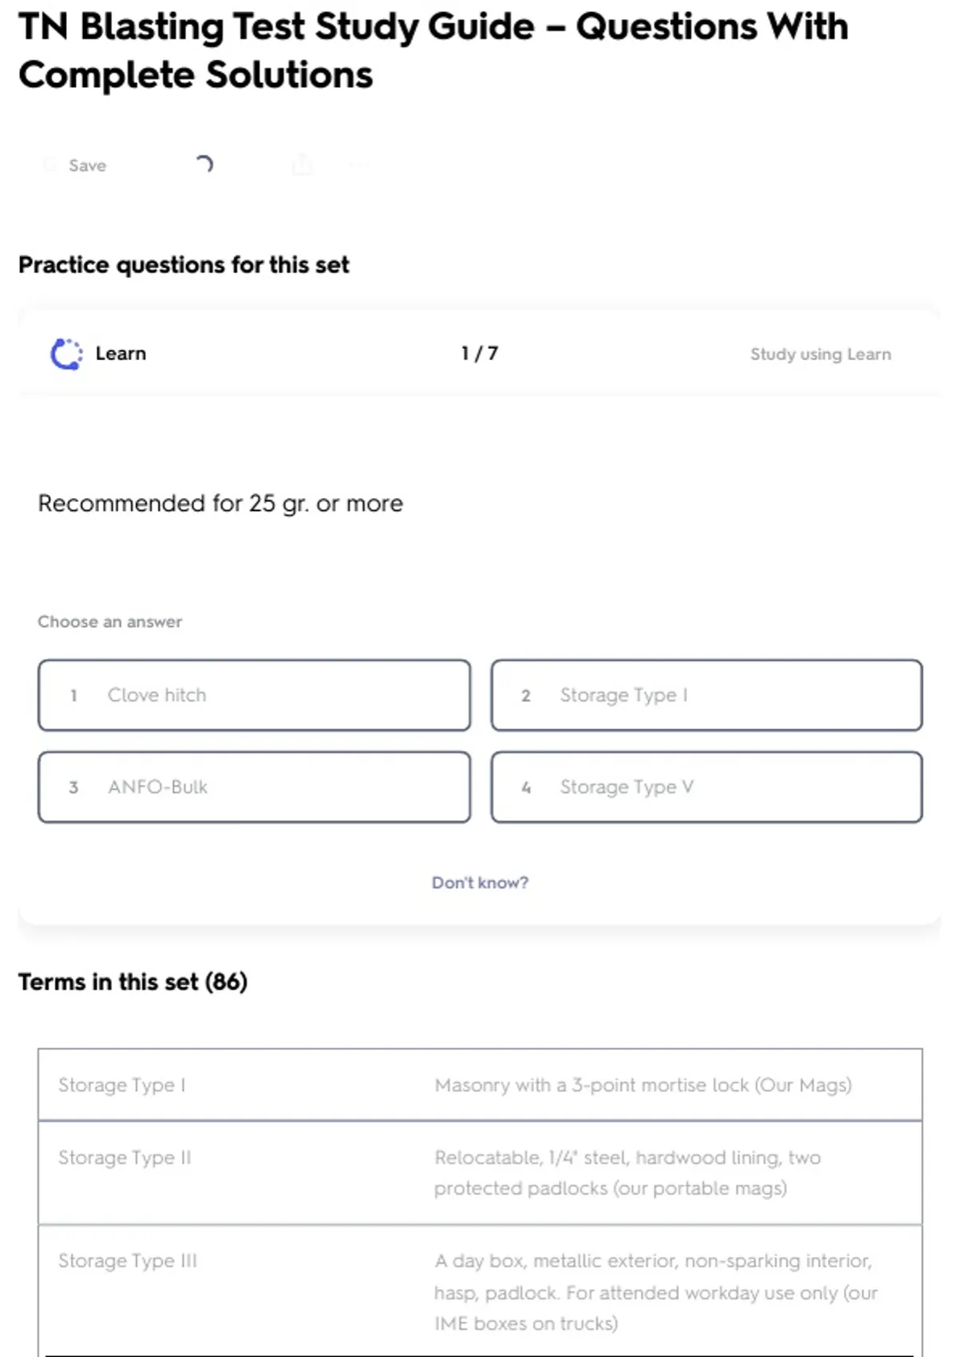This screenshot has width=958, height=1357.
Task: Click the Learn label in practice card
Action: tap(121, 354)
